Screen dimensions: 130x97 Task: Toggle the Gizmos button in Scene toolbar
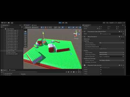click(80, 27)
